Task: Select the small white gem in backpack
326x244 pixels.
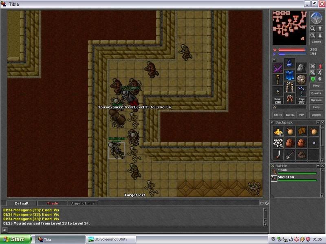Action: (x=314, y=143)
